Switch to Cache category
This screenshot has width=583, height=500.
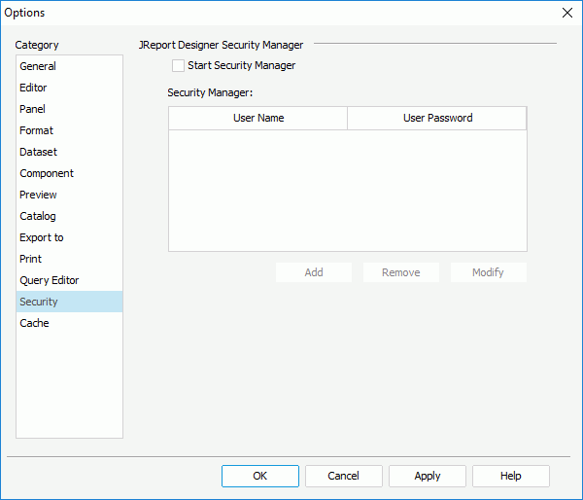pos(69,323)
